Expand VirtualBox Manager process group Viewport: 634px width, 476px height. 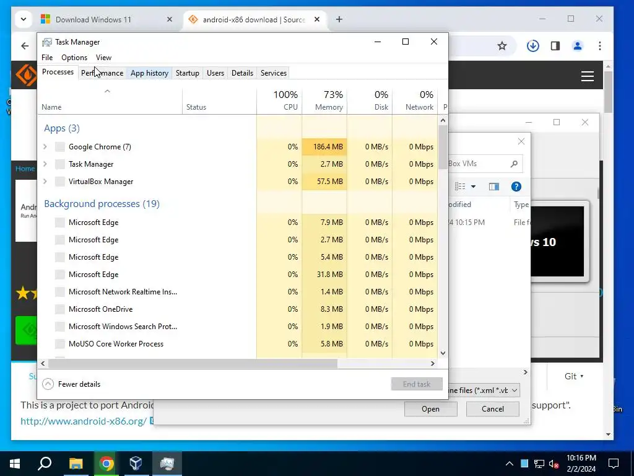click(x=45, y=182)
